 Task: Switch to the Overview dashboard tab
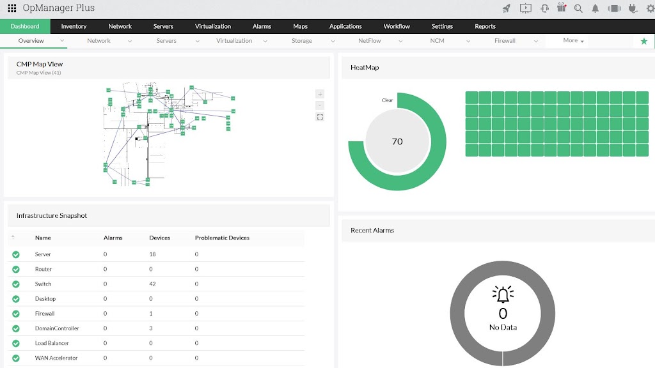coord(31,41)
